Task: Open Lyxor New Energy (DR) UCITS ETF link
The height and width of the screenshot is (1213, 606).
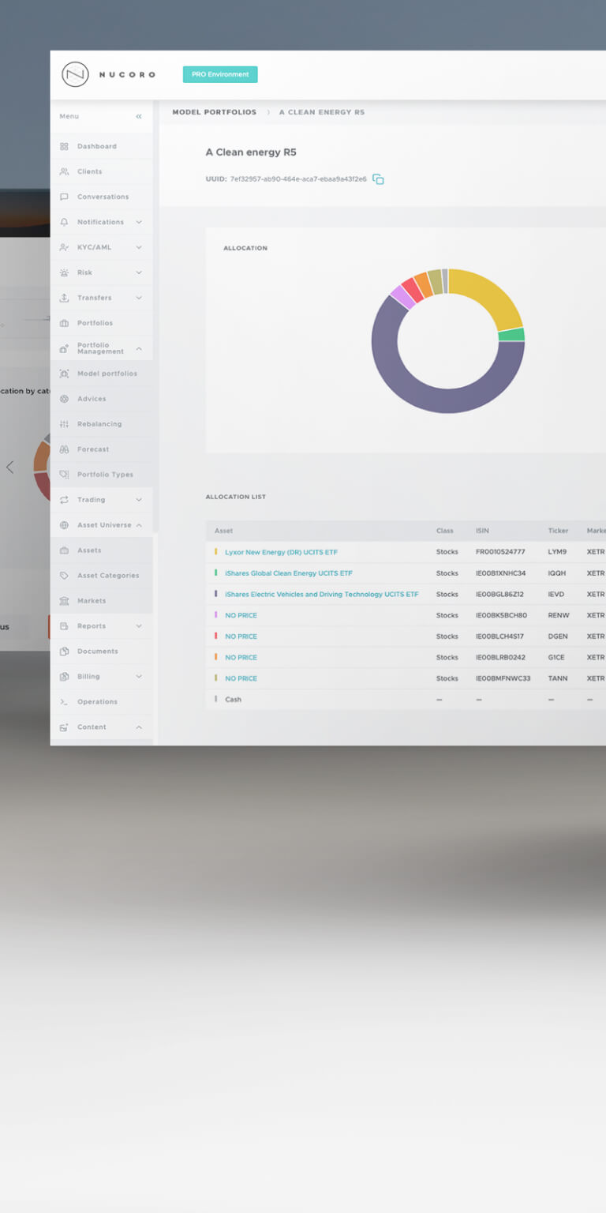Action: click(x=281, y=553)
